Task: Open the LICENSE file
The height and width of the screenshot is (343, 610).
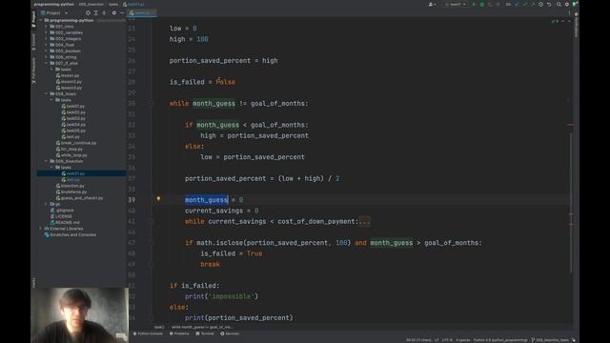Action: [x=61, y=216]
